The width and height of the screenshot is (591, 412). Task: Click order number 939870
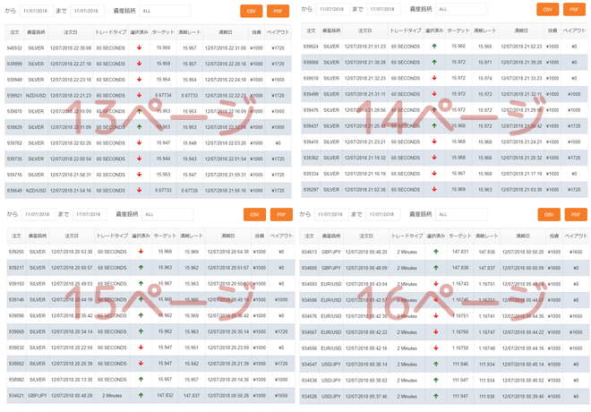pyautogui.click(x=14, y=111)
